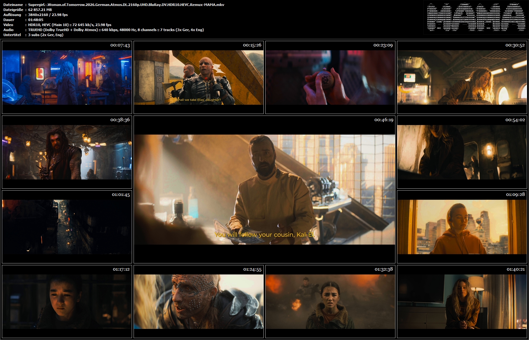Click the subtitle info '3 subs (2x Ger, Eng)'

click(x=46, y=35)
